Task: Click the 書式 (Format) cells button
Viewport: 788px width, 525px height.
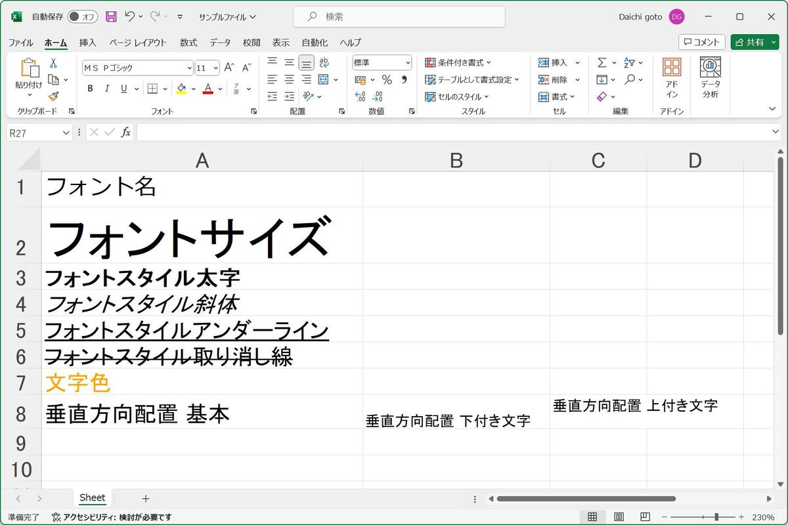Action: tap(556, 96)
